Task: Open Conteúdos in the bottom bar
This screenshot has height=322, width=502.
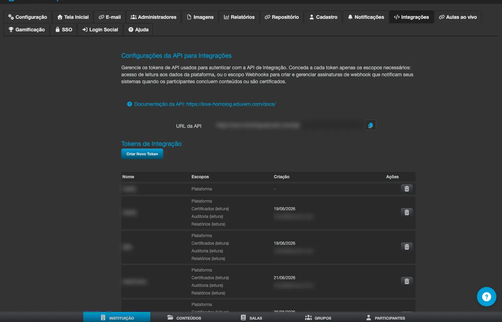Action: pos(184,317)
